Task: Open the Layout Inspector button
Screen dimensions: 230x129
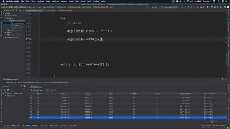Action: [219, 125]
